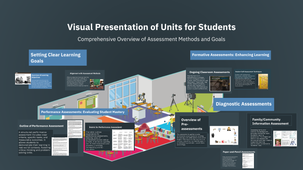Screen dimensions: 303x170
Task: Open the Setting Clear Learning Goals topic
Action: (58, 58)
